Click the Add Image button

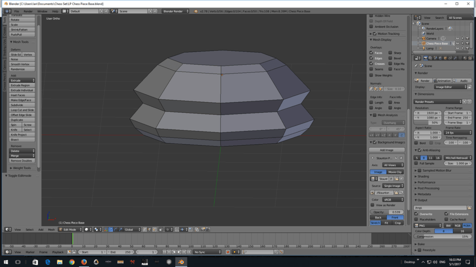(387, 150)
